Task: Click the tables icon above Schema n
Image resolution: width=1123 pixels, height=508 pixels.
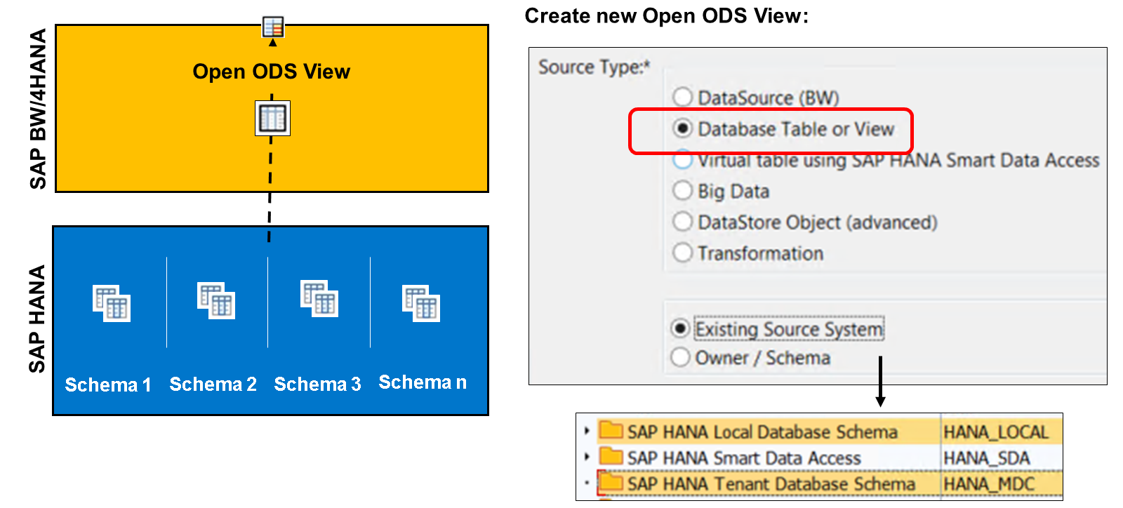Action: [421, 303]
